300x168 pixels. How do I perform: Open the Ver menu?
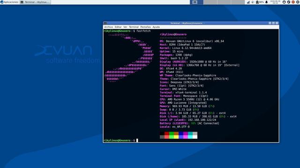click(125, 27)
